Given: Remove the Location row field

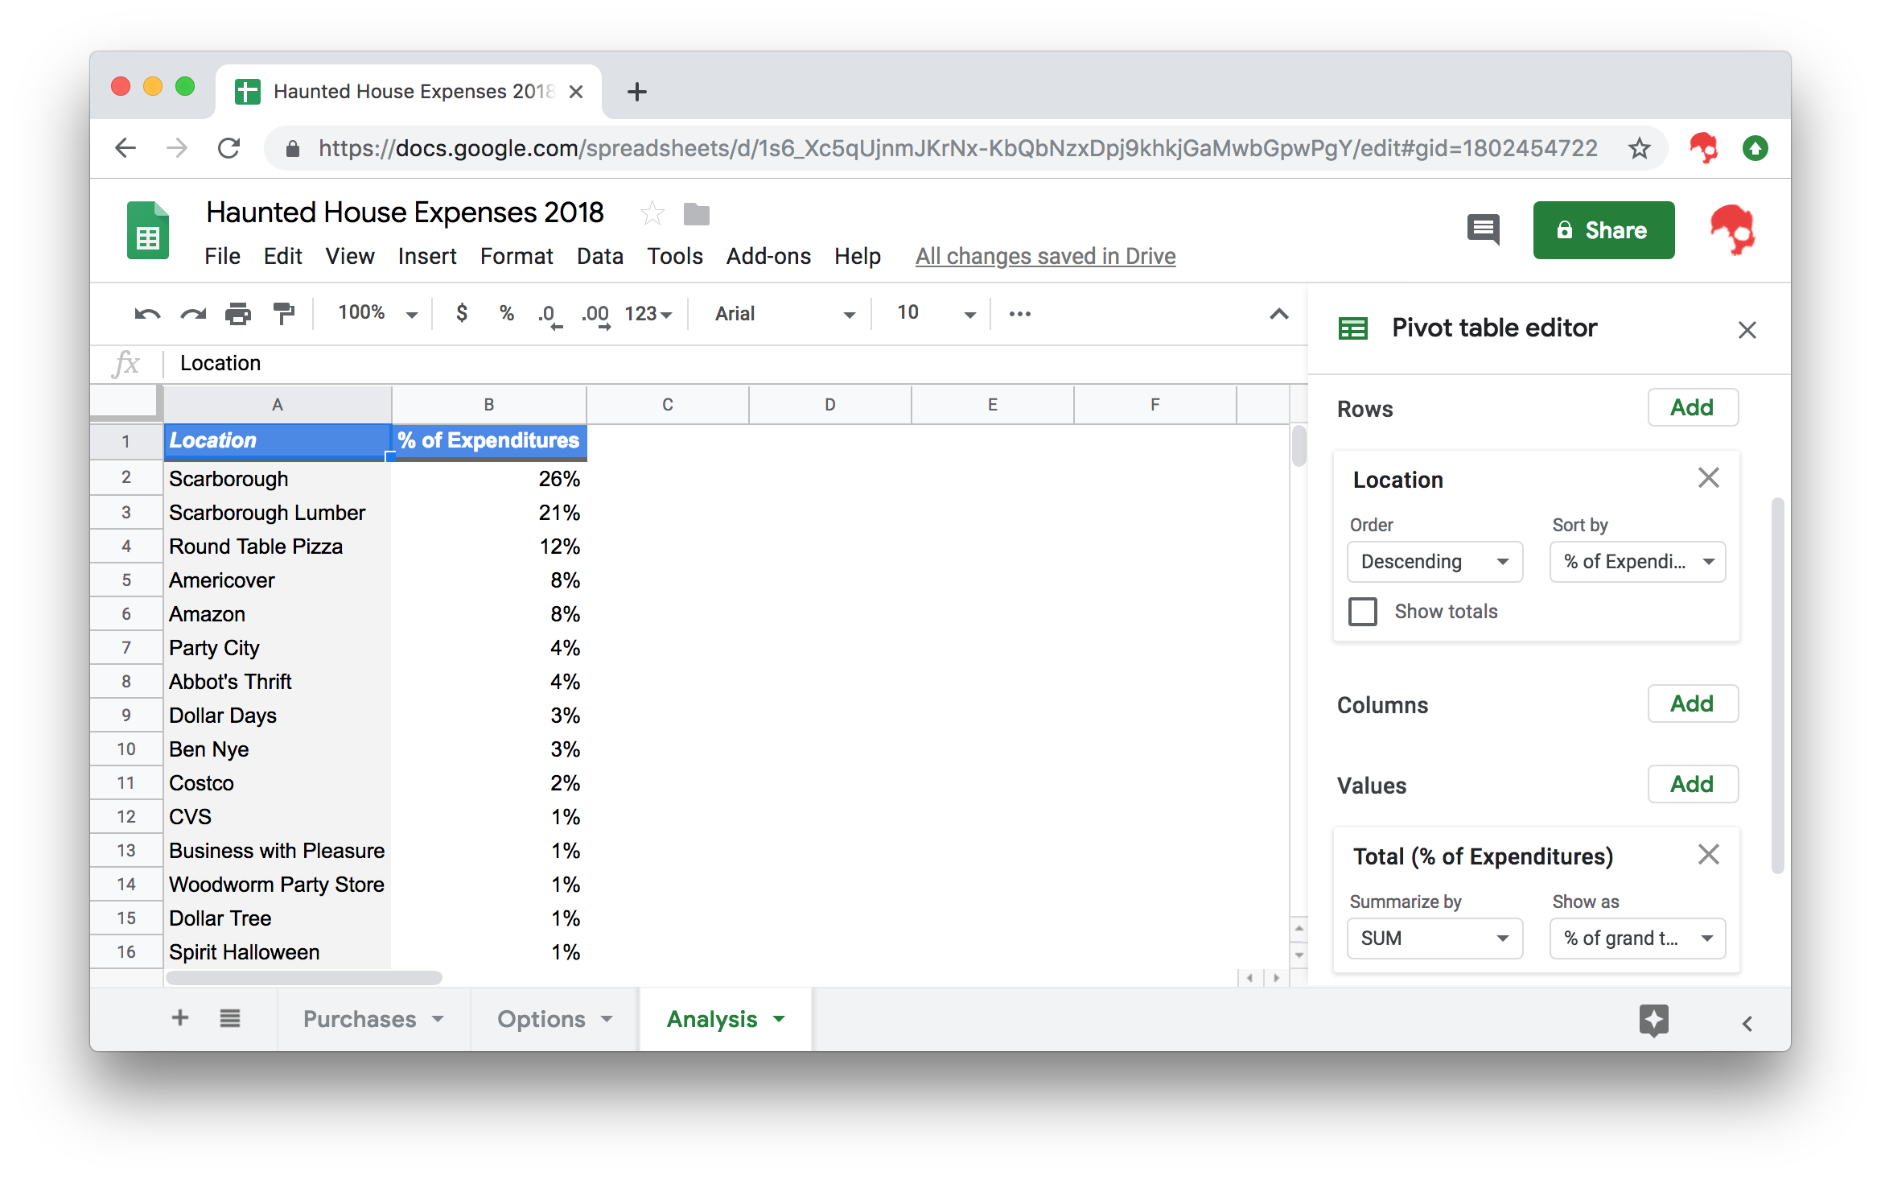Looking at the screenshot, I should (1709, 478).
